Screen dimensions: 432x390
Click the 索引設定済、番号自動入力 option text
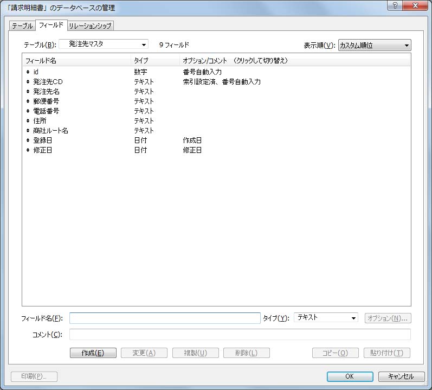(222, 81)
